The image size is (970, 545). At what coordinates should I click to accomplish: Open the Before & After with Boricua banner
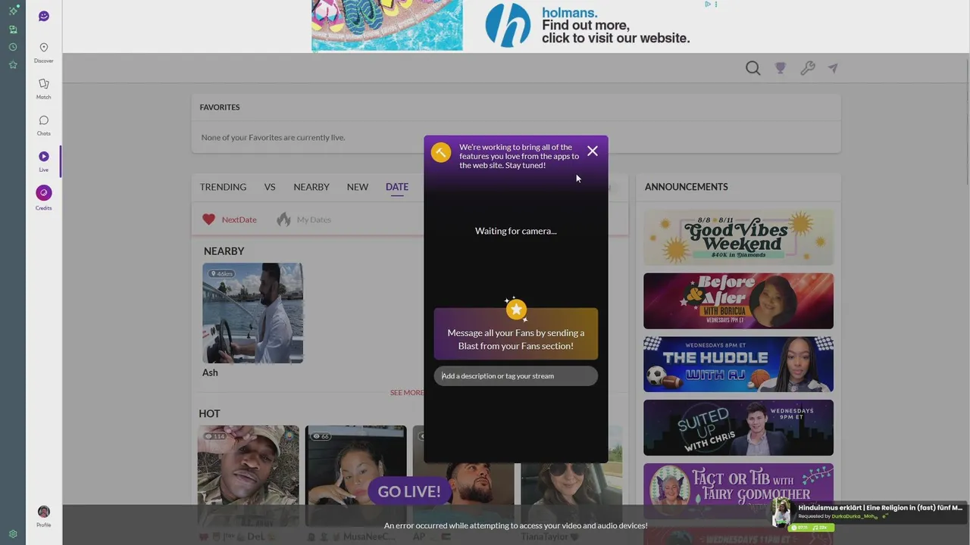pos(738,301)
